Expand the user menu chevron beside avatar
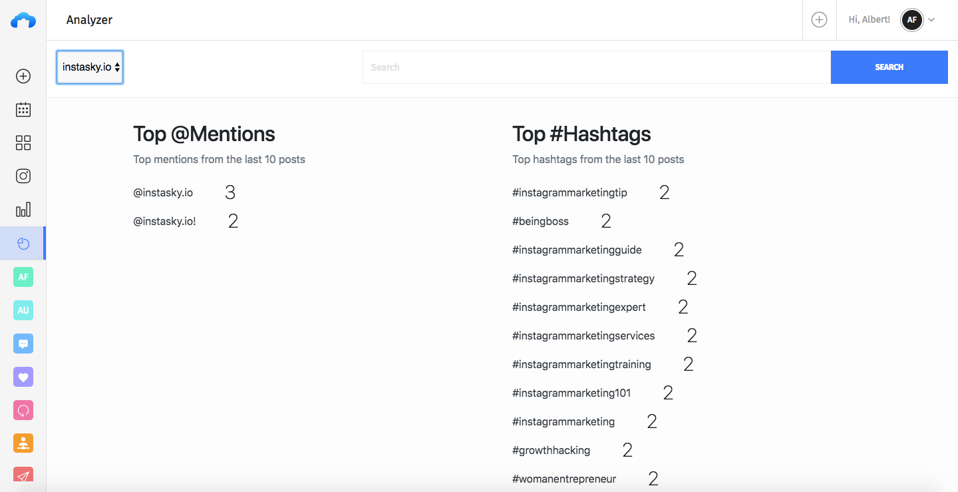This screenshot has height=492, width=958. click(x=931, y=20)
